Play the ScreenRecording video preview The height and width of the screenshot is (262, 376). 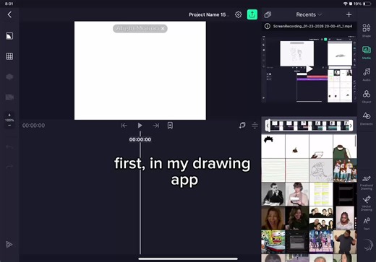tap(309, 69)
